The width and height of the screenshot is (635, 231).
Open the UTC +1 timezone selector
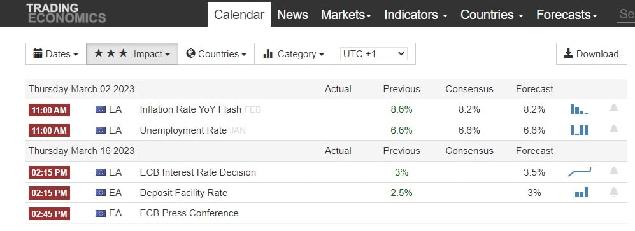(x=373, y=54)
